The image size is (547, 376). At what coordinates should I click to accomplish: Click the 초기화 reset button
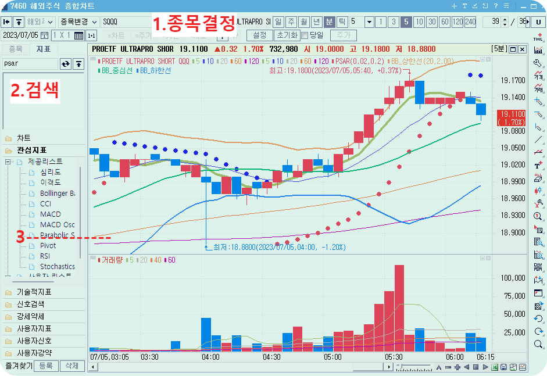pos(287,35)
